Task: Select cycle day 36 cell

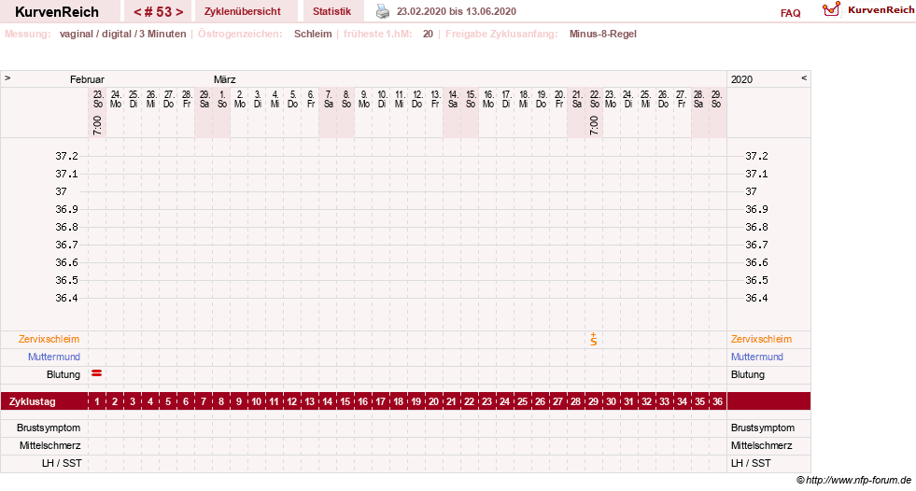Action: coord(717,401)
